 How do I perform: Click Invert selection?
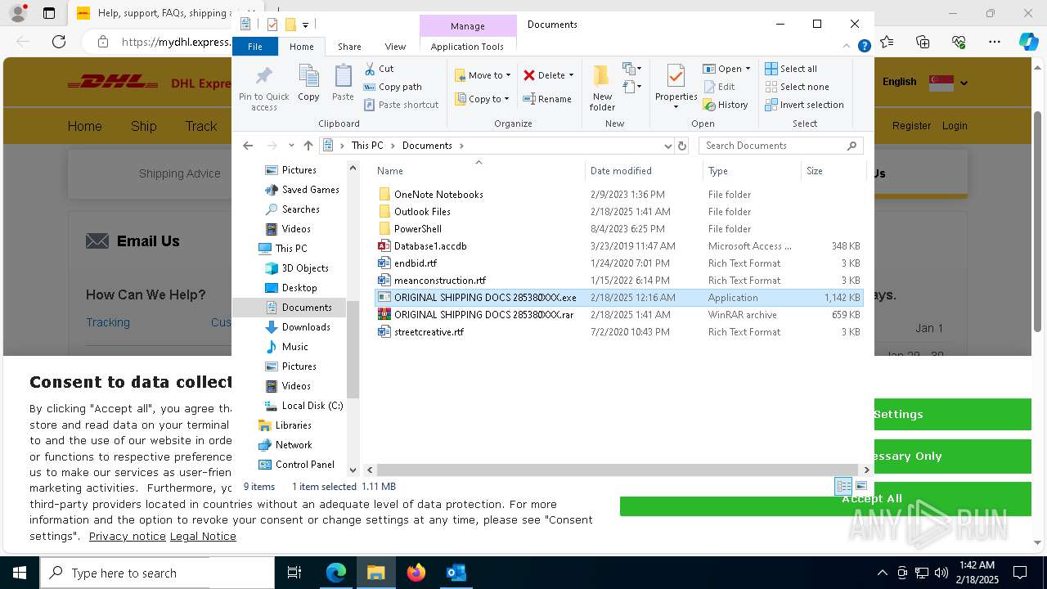pyautogui.click(x=804, y=105)
